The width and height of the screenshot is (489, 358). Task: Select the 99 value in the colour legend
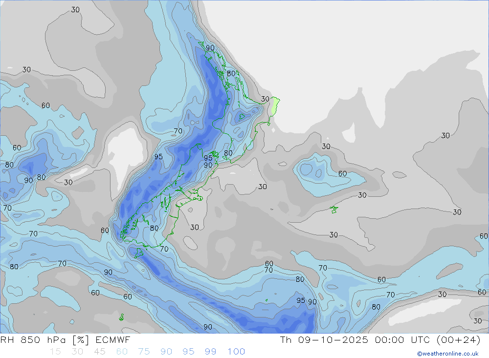point(210,352)
